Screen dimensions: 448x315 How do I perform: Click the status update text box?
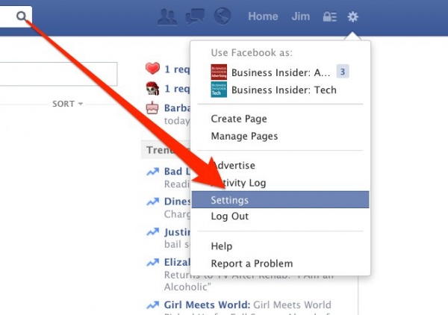click(58, 74)
